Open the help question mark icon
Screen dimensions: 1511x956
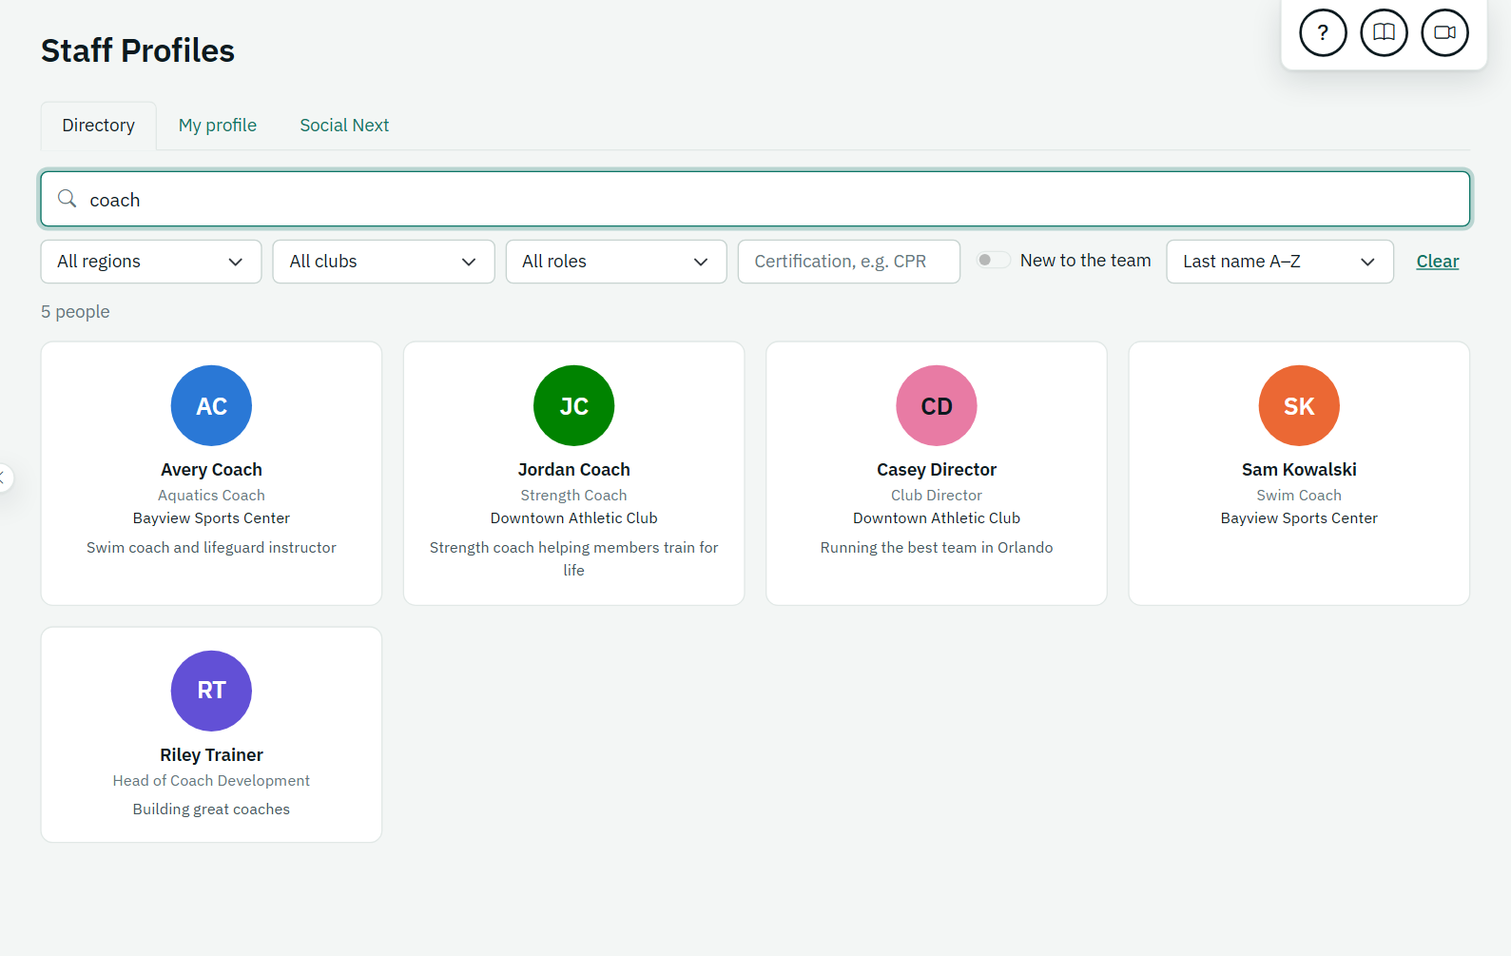click(x=1323, y=32)
